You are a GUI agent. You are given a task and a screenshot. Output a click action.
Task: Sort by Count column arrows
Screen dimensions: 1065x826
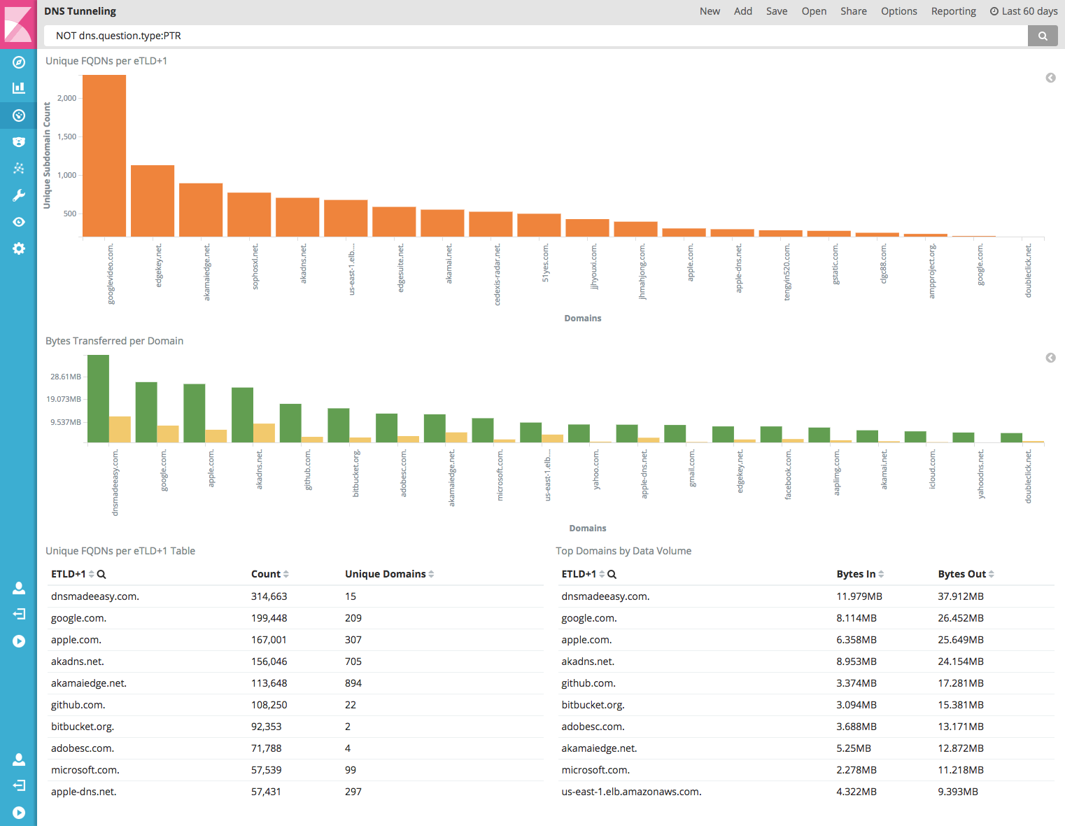(x=286, y=574)
